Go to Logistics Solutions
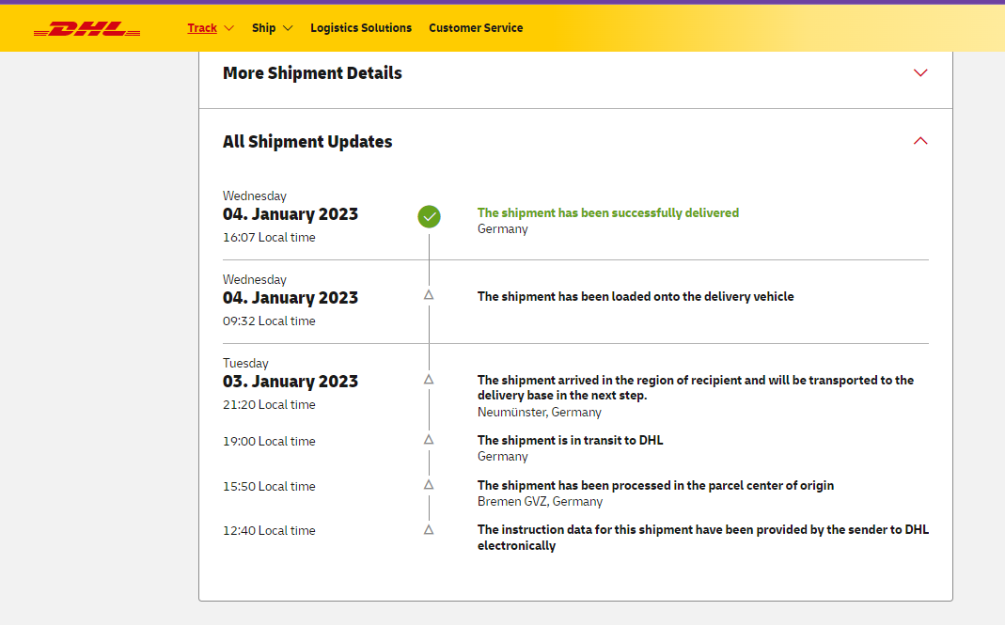This screenshot has width=1005, height=626. 361,28
